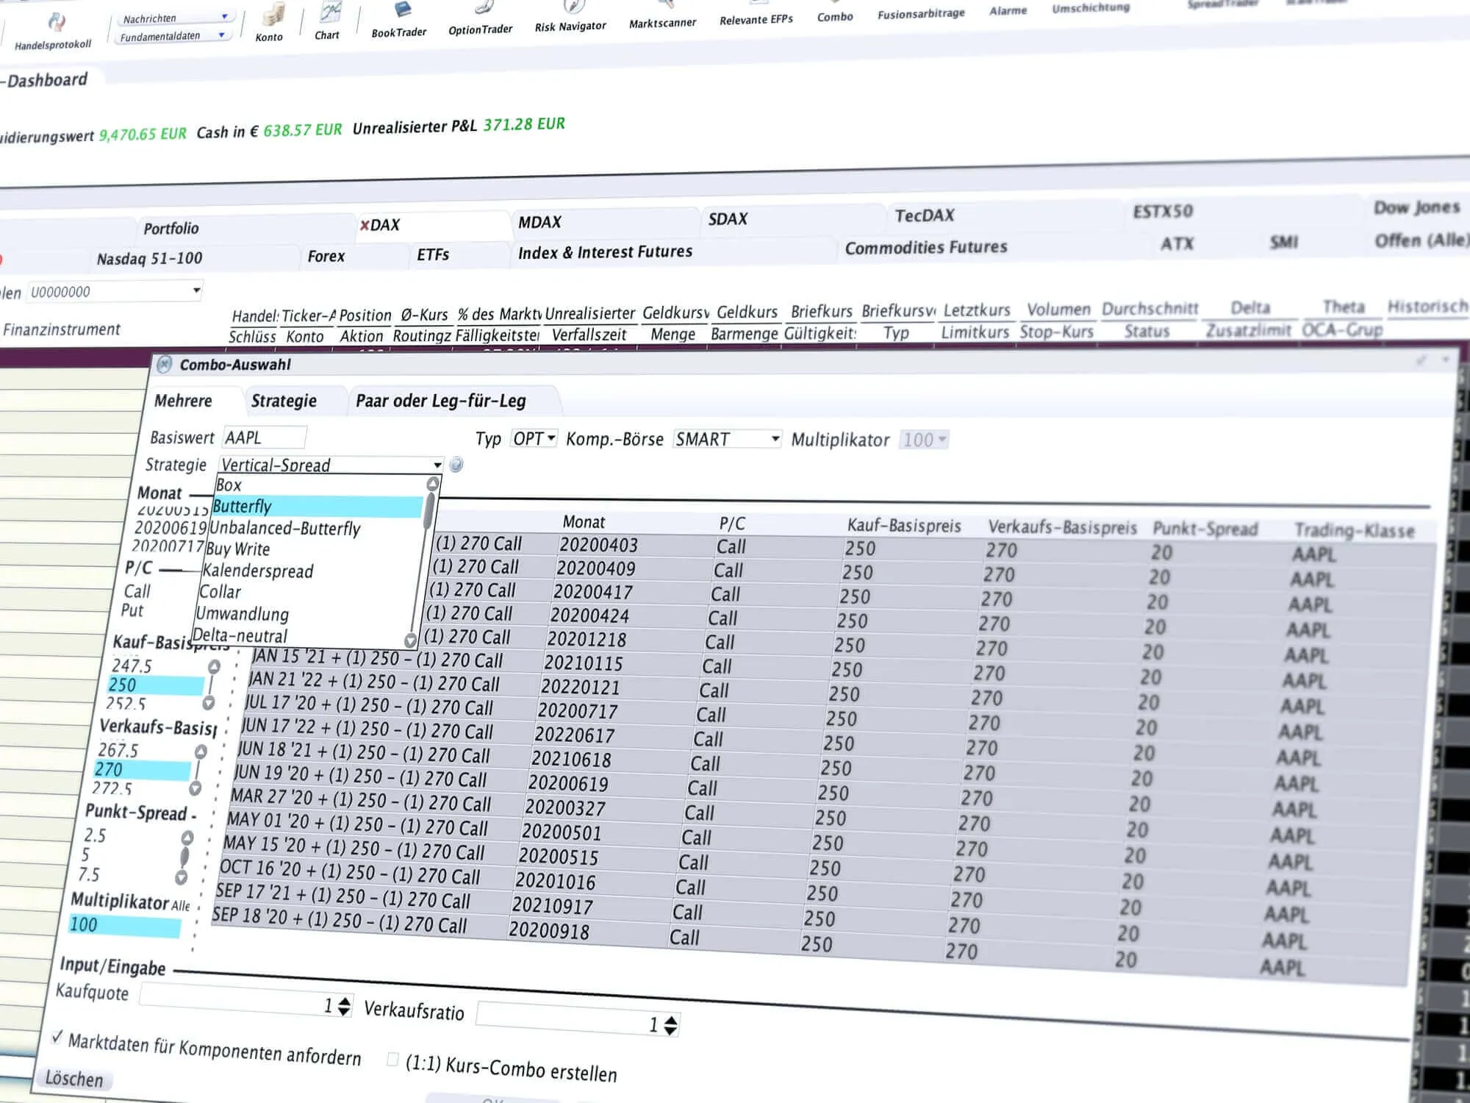Open the MDAX watchlist tab

[x=539, y=222]
